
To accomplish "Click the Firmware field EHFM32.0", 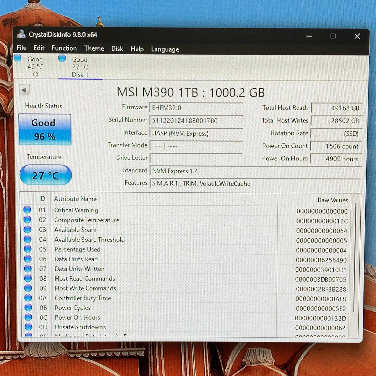I will [196, 108].
